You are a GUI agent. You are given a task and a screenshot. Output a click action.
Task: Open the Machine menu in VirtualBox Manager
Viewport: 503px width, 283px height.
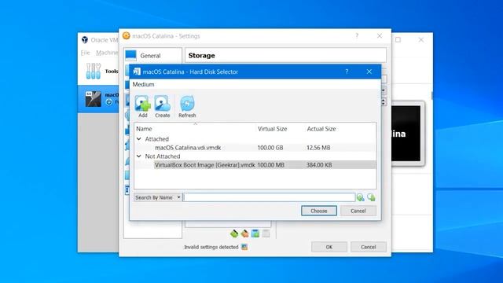click(107, 53)
